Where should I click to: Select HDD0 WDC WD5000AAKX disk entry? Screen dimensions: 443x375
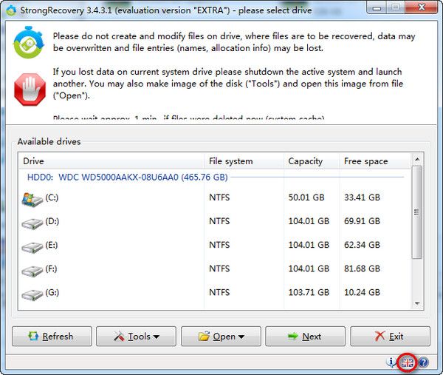click(x=127, y=178)
